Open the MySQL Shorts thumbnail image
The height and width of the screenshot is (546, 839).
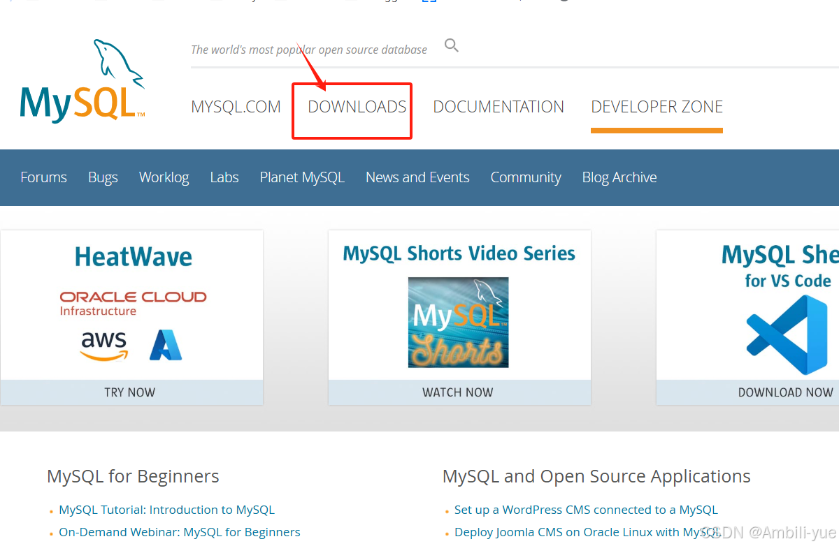click(459, 323)
